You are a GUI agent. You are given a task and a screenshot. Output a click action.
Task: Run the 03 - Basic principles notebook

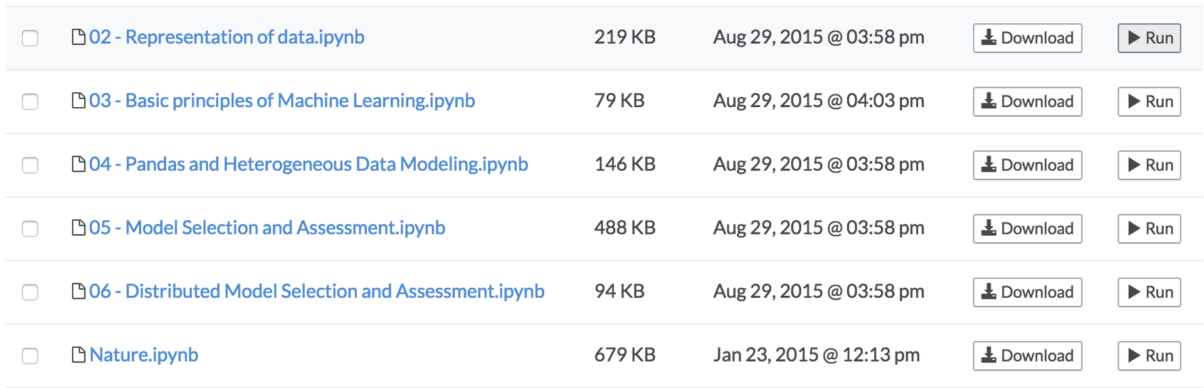[1149, 102]
